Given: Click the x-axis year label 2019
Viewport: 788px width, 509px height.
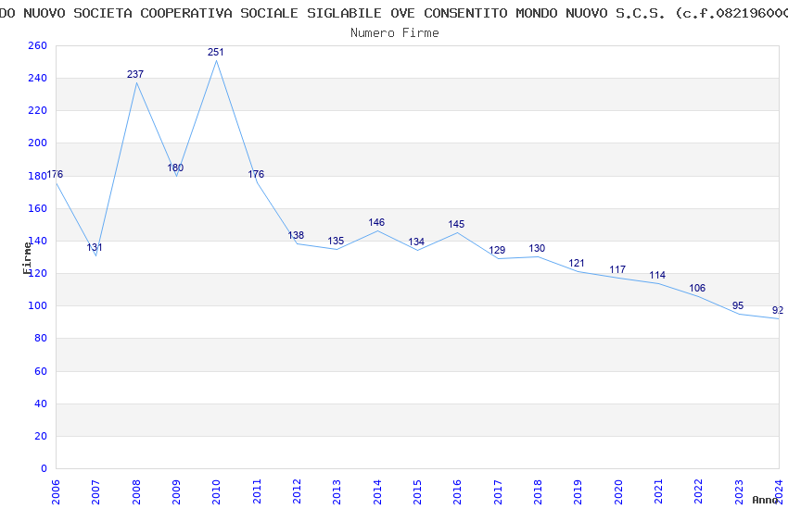Looking at the screenshot, I should [x=578, y=492].
